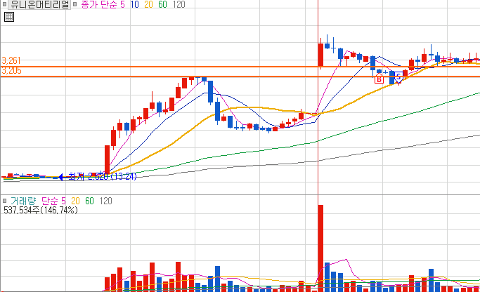Viewport: 480px width, 292px height.
Task: Toggle the square box before 유니온머티리얼
Action: [4, 4]
